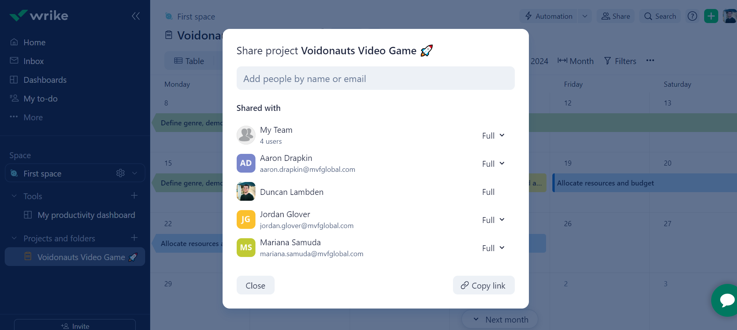
Task: Open Dashboards from the sidebar
Action: pyautogui.click(x=45, y=80)
